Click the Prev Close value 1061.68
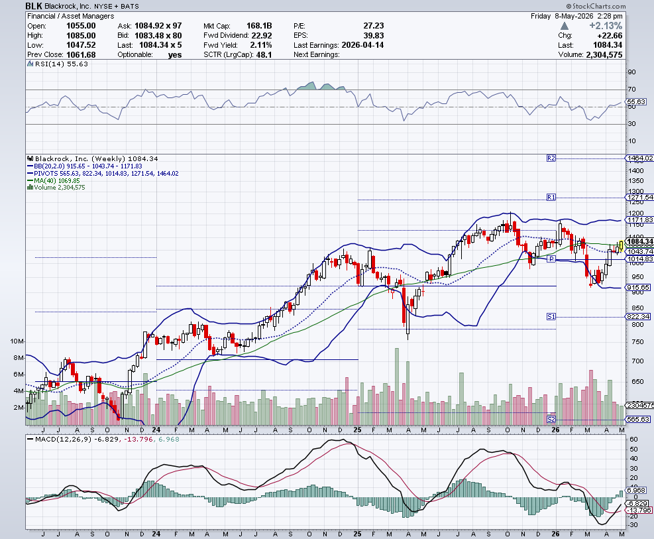Image resolution: width=654 pixels, height=539 pixels. (81, 54)
